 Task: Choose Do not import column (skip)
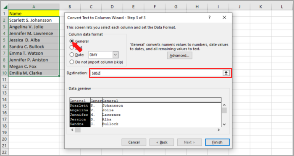click(96, 62)
